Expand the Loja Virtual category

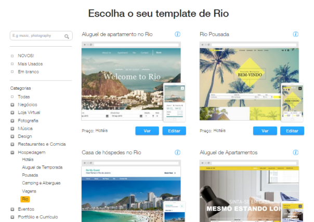[12, 113]
